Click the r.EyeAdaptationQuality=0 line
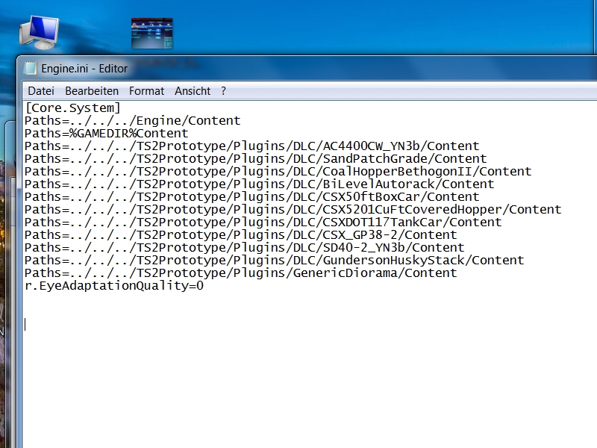597x448 pixels. [x=114, y=286]
